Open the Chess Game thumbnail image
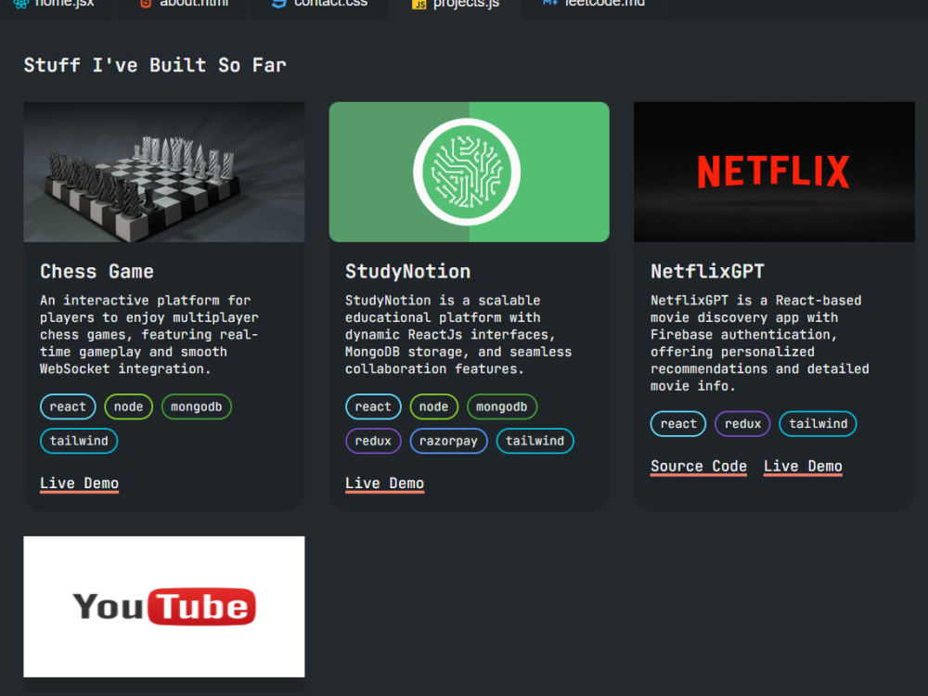Viewport: 928px width, 696px height. tap(164, 172)
